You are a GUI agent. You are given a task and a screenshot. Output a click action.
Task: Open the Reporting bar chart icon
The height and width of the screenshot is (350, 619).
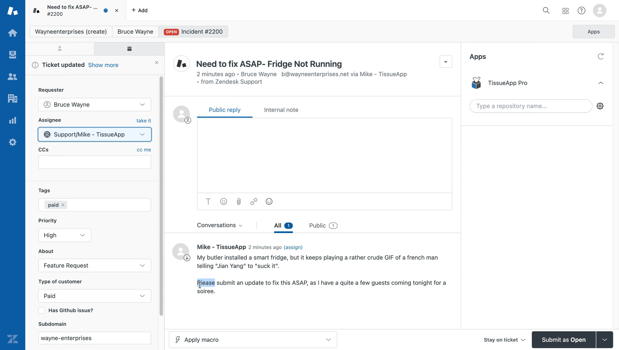coord(12,120)
